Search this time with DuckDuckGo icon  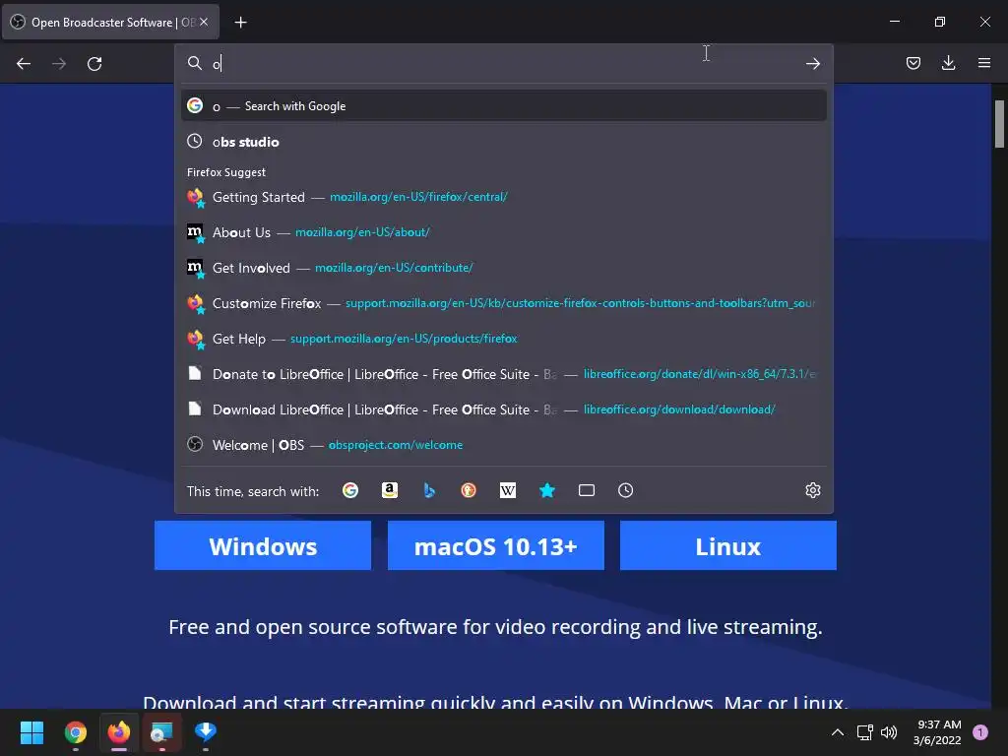pyautogui.click(x=469, y=490)
